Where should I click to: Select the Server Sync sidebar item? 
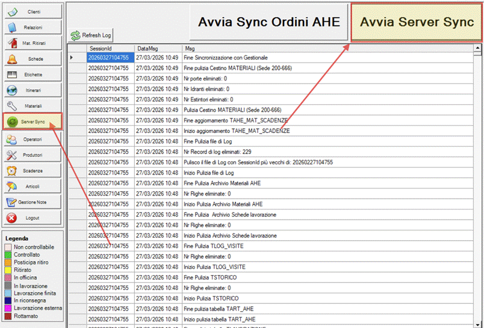pos(33,122)
